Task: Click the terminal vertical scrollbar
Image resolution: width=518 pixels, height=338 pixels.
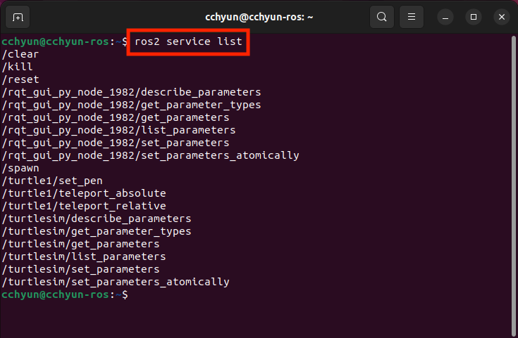Action: (513, 185)
